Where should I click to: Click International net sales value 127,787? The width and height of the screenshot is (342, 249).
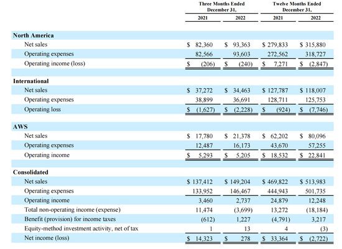coord(278,91)
